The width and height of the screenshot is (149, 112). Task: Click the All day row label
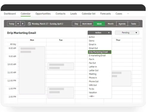click(13, 44)
